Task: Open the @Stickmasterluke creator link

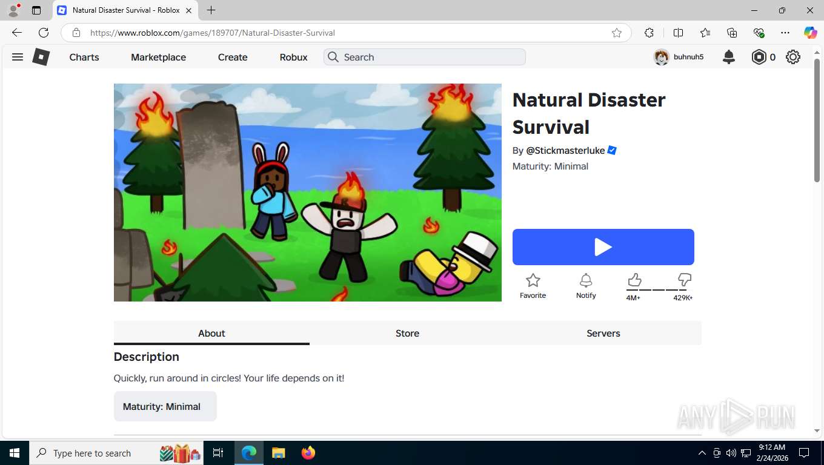Action: [x=565, y=150]
